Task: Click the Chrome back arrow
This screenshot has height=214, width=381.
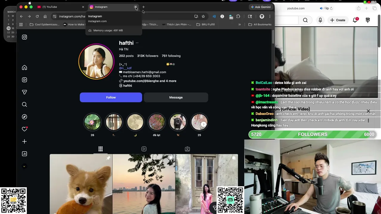Action: click(x=21, y=16)
